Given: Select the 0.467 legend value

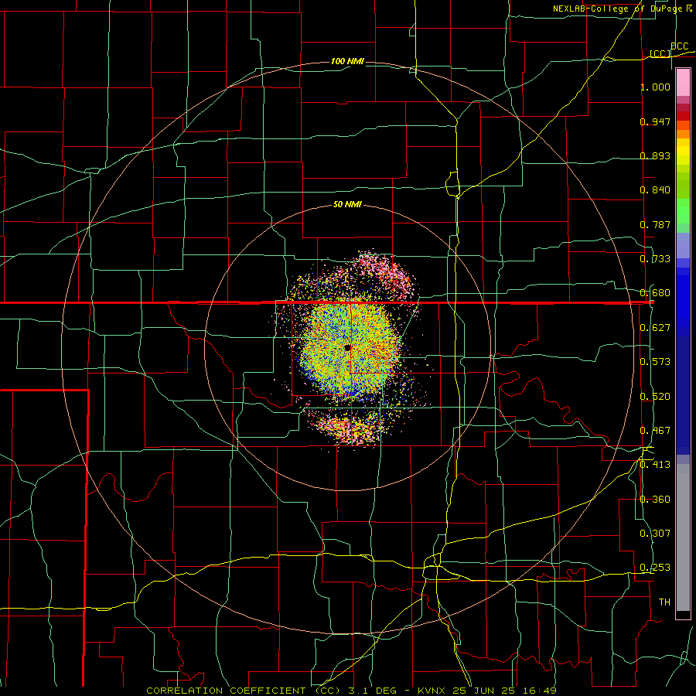Looking at the screenshot, I should pyautogui.click(x=655, y=431).
